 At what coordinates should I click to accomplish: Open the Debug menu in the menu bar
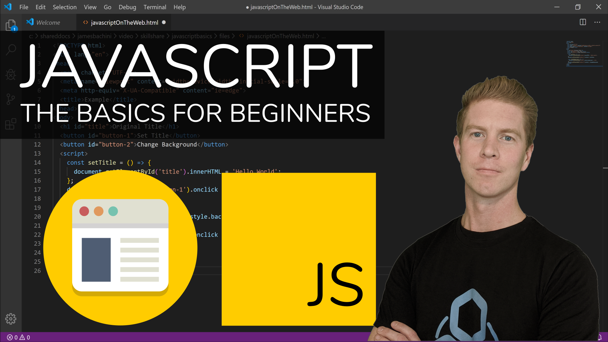point(127,7)
